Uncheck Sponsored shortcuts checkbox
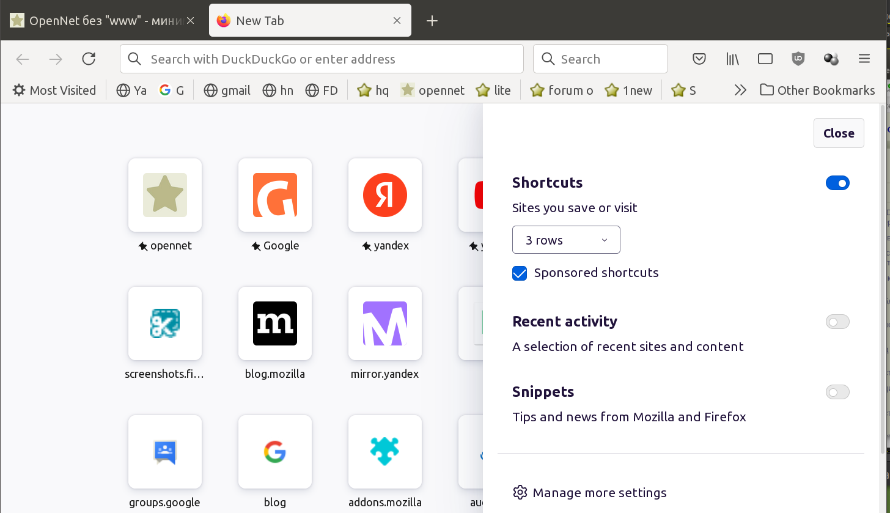This screenshot has height=513, width=890. [520, 273]
